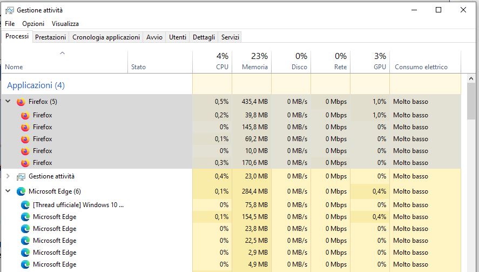Click Firefox icon in 69,2 MB row
The width and height of the screenshot is (479, 272).
(25, 139)
